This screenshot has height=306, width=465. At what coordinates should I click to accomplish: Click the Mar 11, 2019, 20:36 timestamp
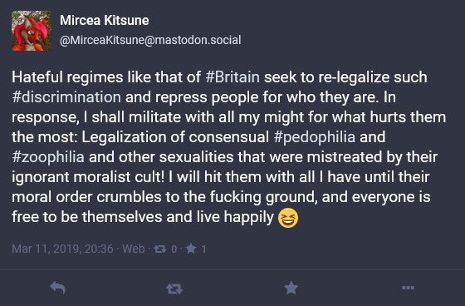point(62,249)
